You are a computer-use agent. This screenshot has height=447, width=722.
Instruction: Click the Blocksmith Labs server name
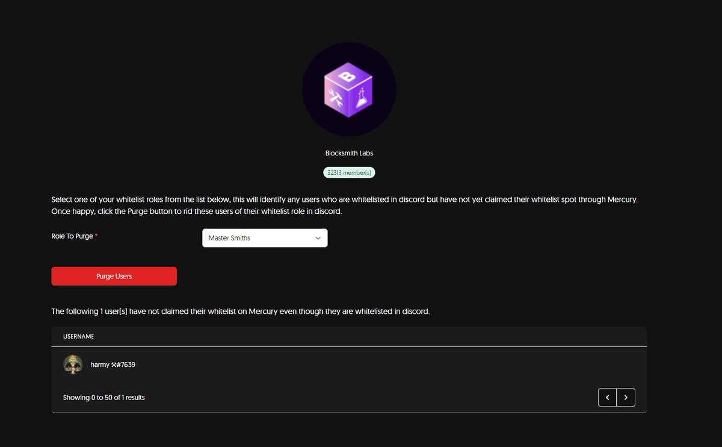(349, 153)
